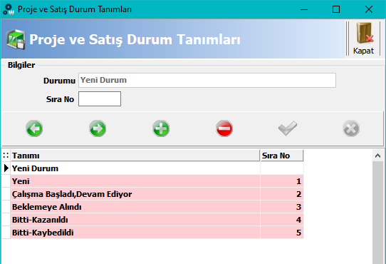Click the app icon in title bar

coord(9,9)
